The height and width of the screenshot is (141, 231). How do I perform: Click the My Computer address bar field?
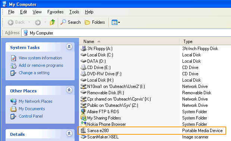[126, 33]
